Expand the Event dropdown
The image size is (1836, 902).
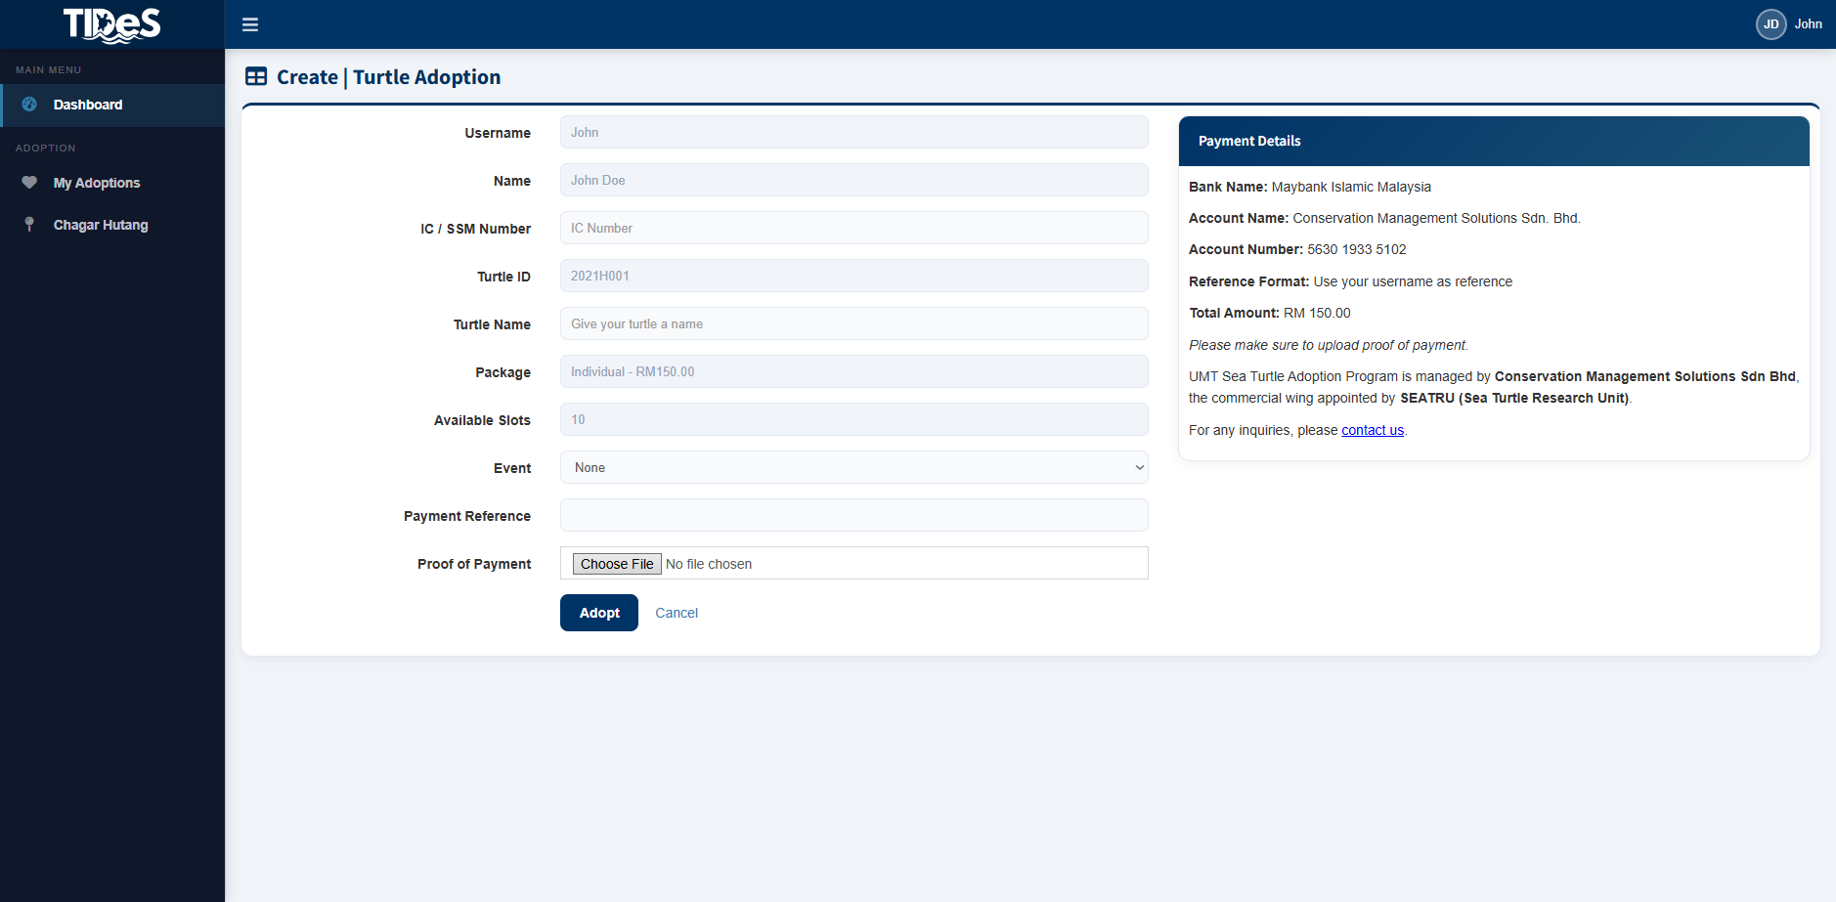(x=853, y=467)
